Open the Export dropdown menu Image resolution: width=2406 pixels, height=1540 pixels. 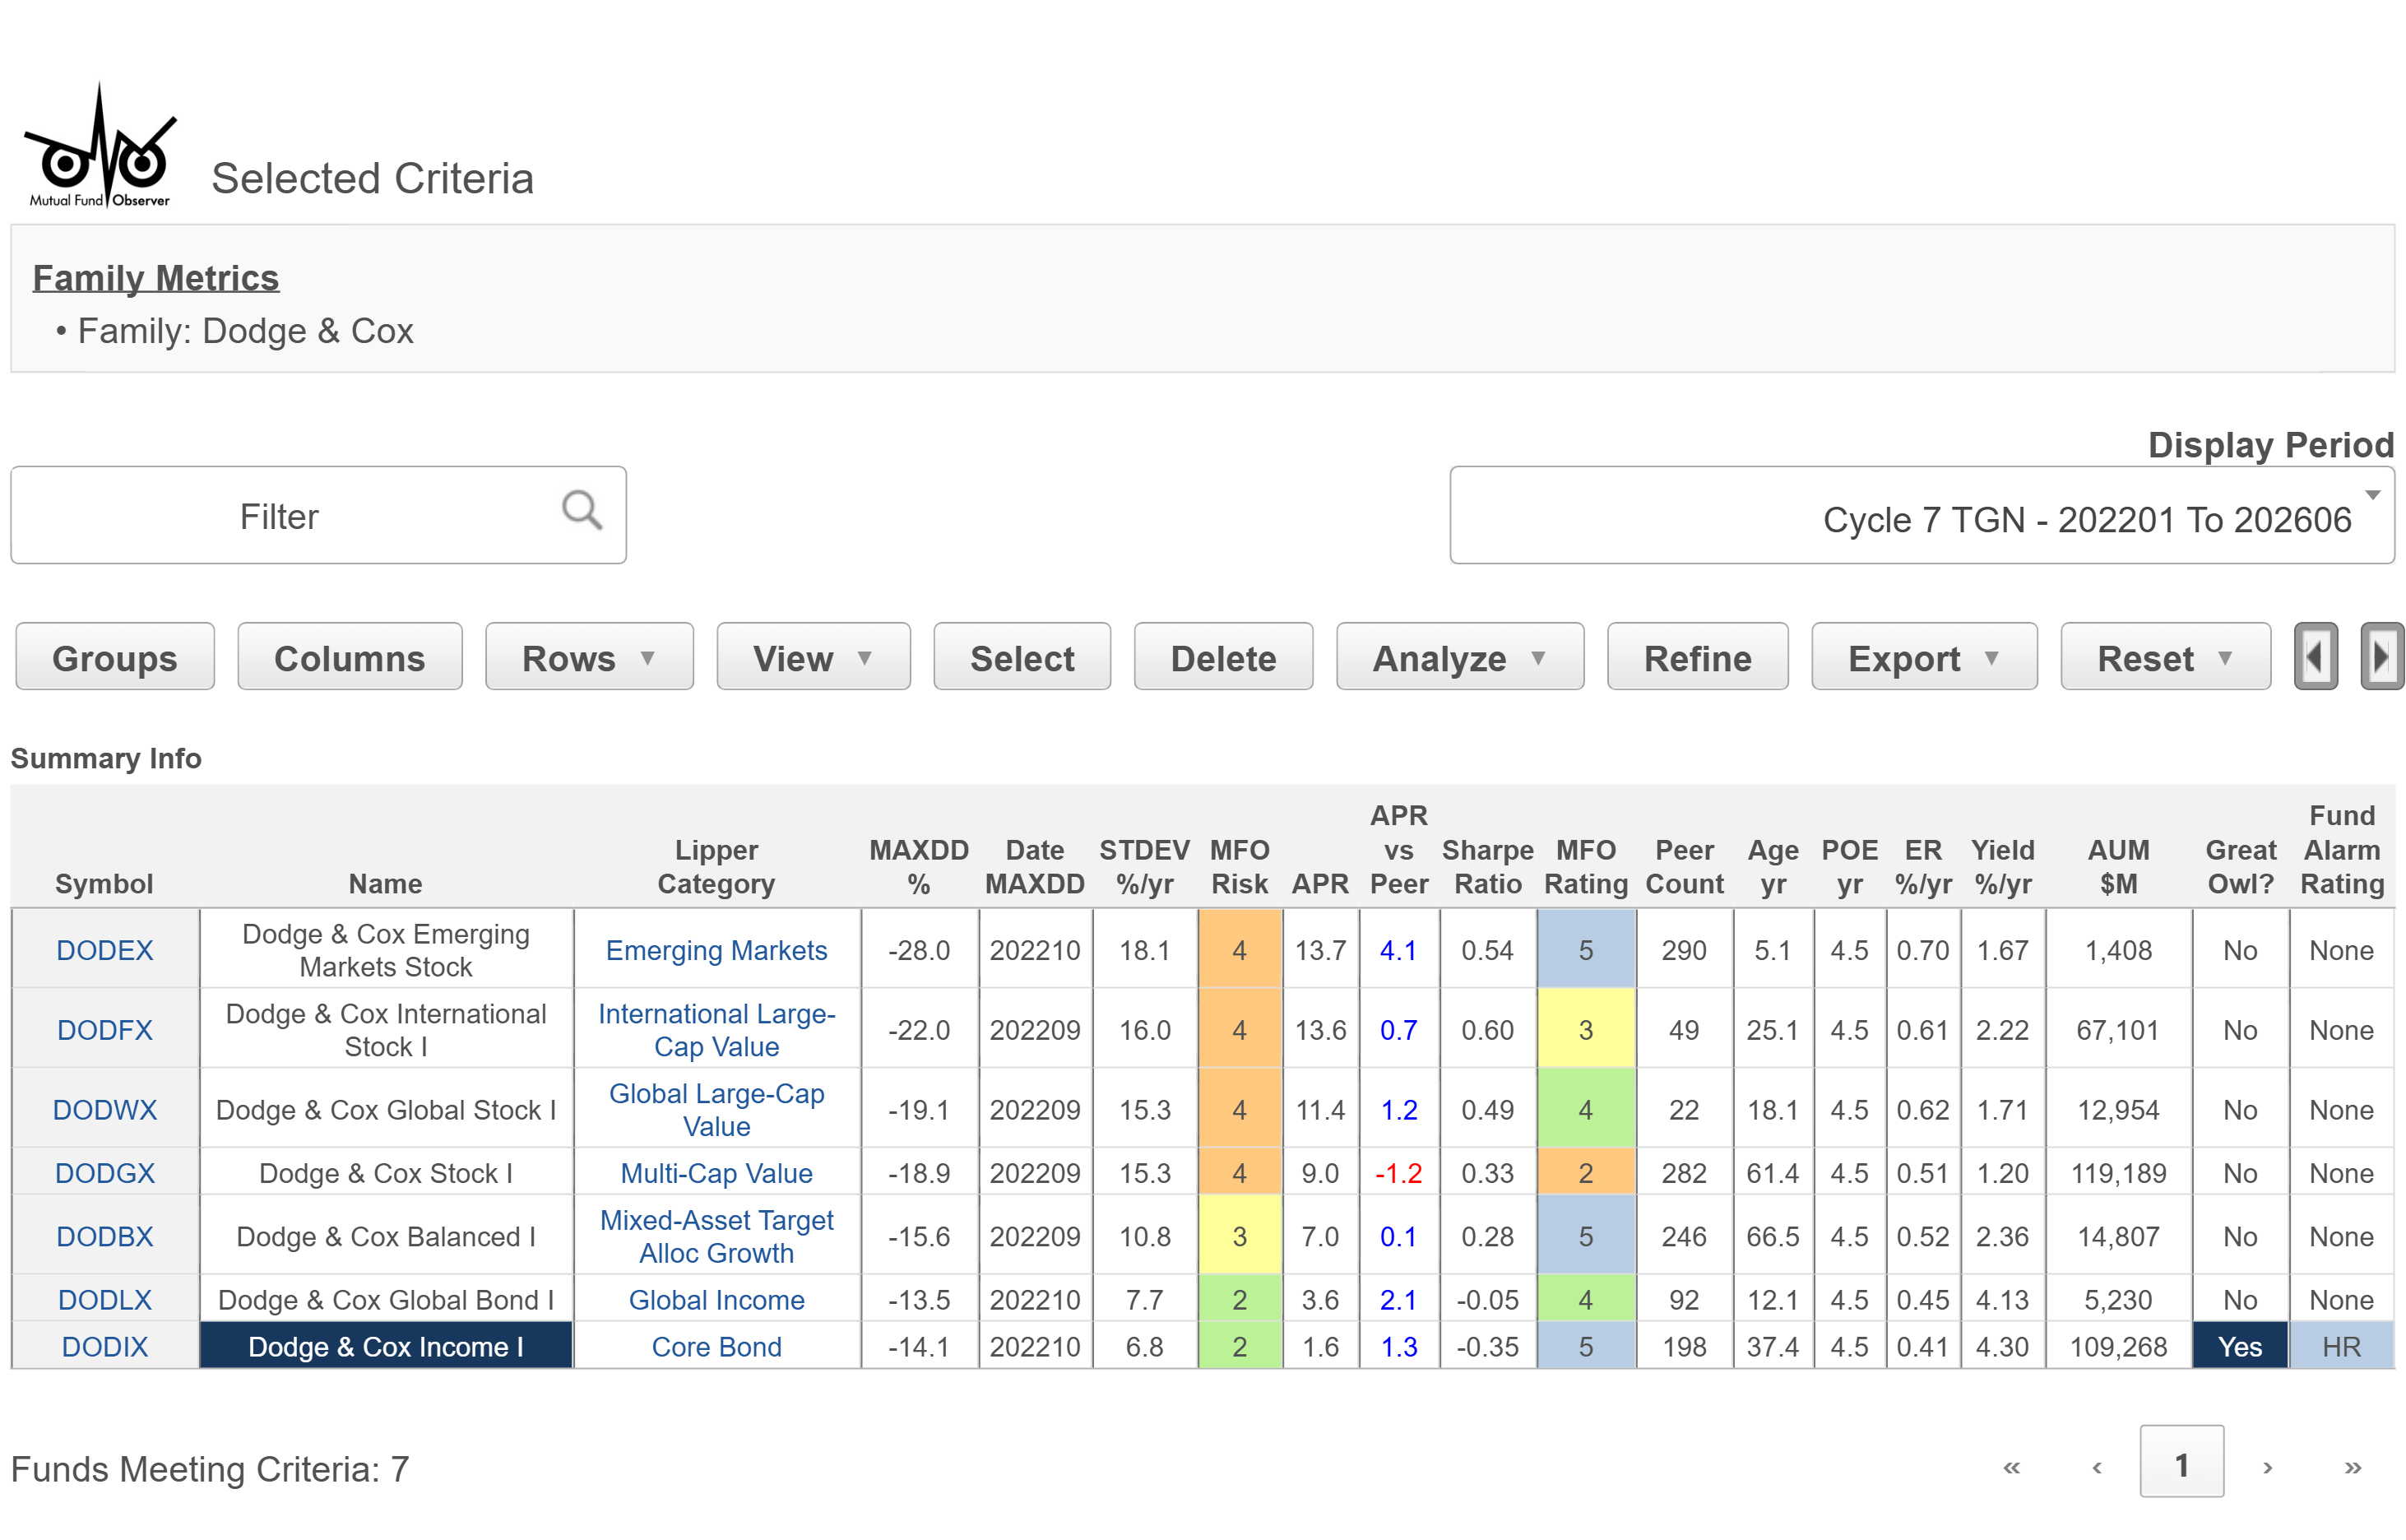coord(1923,657)
